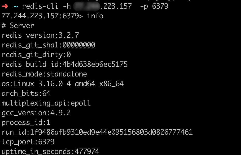The width and height of the screenshot is (241, 155).
Task: Select the redis_git_dirty:0 line
Action: 36,55
